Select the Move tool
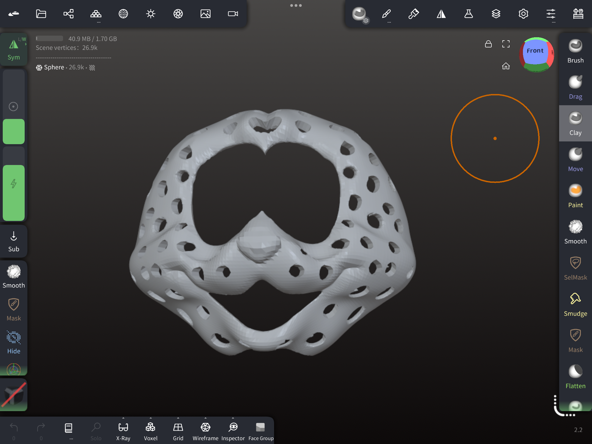Screen dimensions: 592x444 tap(575, 160)
